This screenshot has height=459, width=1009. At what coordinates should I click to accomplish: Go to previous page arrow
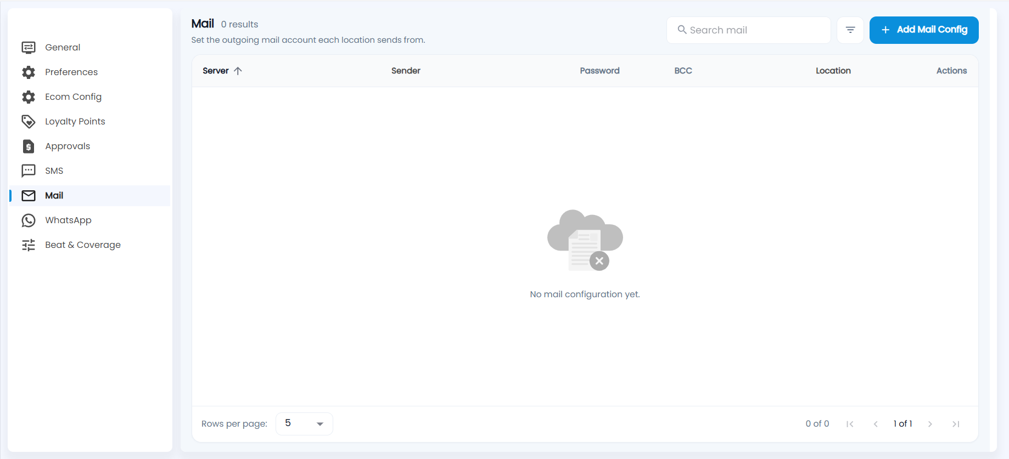(x=876, y=424)
